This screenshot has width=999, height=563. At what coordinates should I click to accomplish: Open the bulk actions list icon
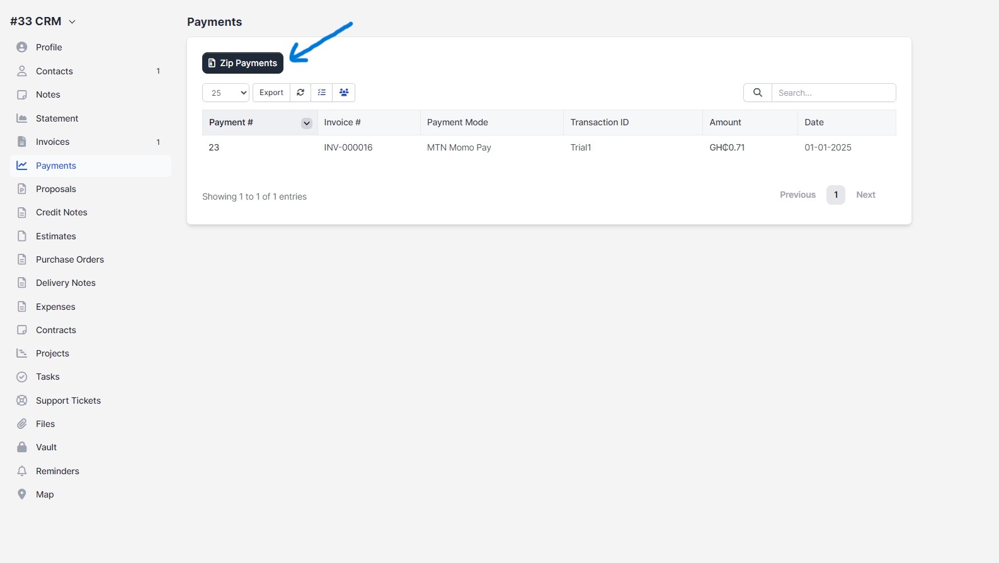(x=322, y=93)
